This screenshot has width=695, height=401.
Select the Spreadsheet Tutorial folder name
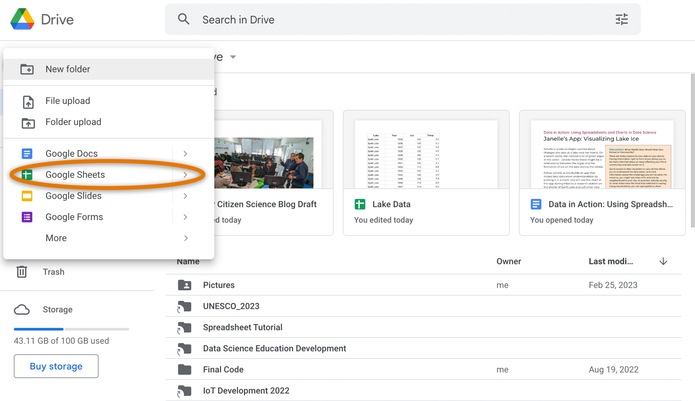[x=243, y=327]
